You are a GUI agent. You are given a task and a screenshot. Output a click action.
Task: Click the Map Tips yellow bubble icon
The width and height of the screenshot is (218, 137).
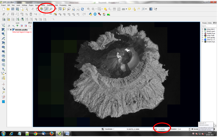129,9
